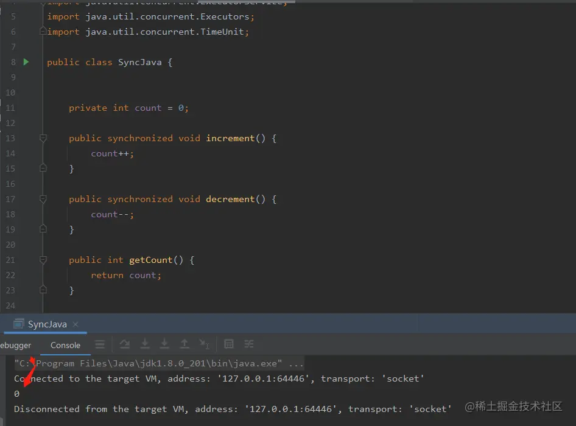Click the '0' output line in console
The image size is (576, 426).
point(17,394)
